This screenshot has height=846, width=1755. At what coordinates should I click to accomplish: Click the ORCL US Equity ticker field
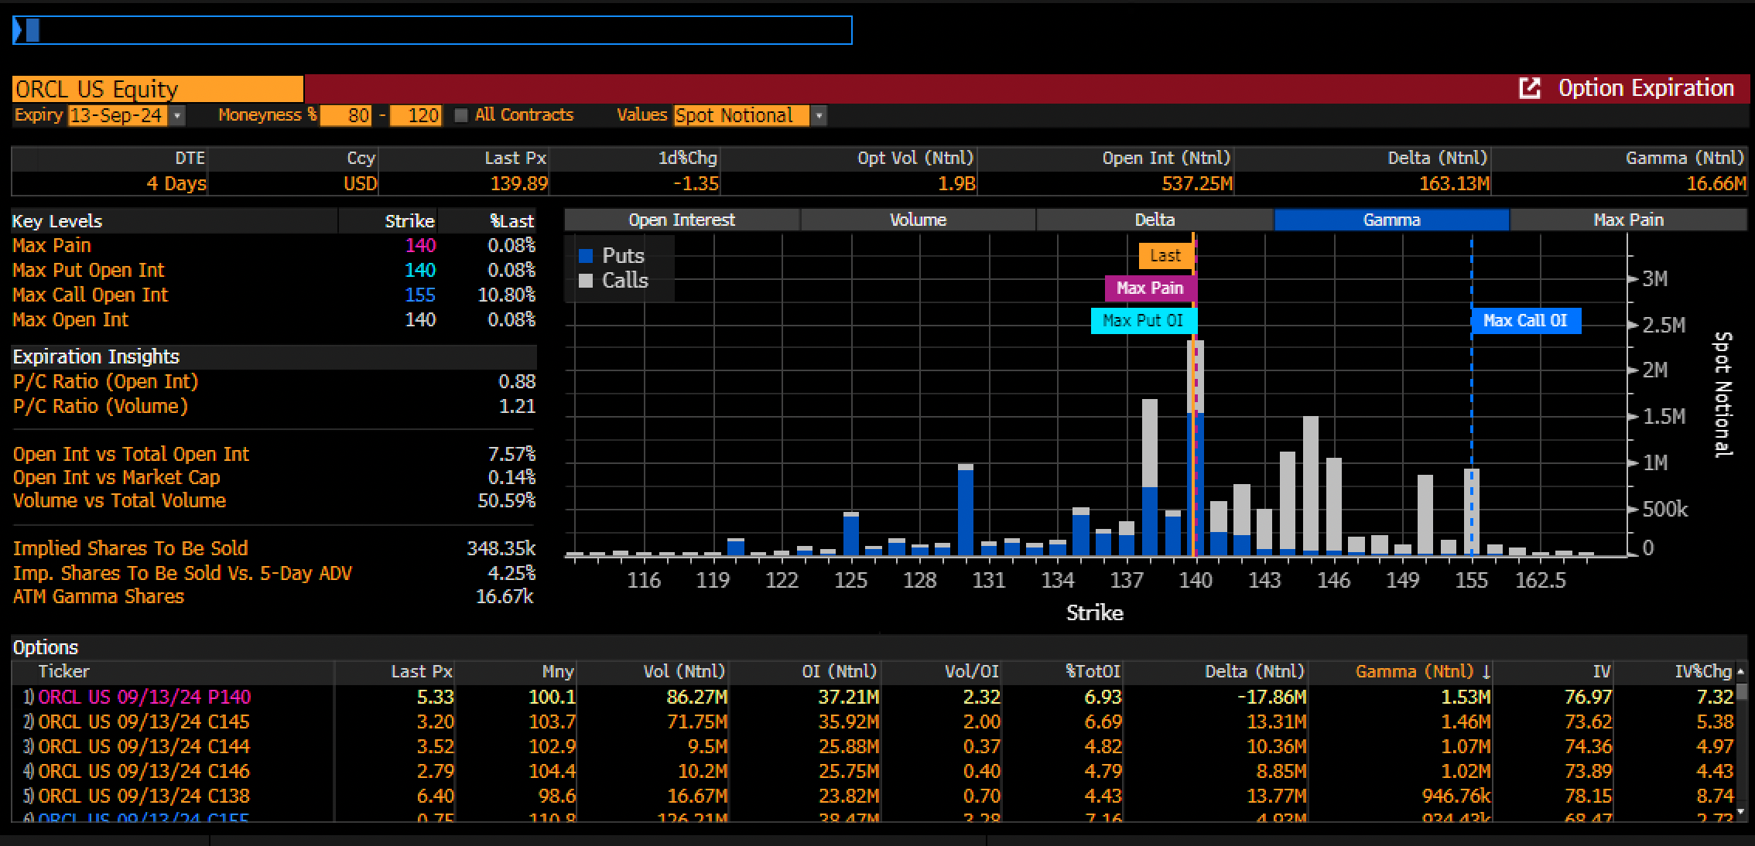coord(158,89)
